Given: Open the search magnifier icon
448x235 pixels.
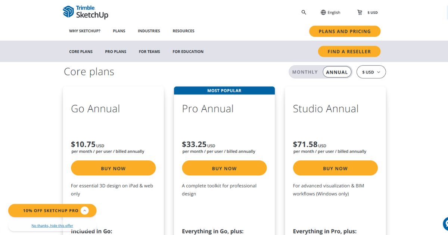Looking at the screenshot, I should (304, 12).
